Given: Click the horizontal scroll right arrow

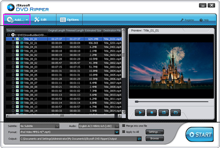Looking at the screenshot, I should [x=120, y=116].
